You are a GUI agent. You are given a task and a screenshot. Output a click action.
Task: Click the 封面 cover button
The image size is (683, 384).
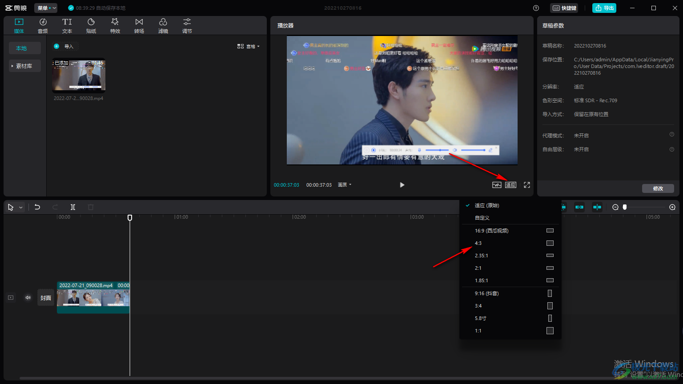46,298
